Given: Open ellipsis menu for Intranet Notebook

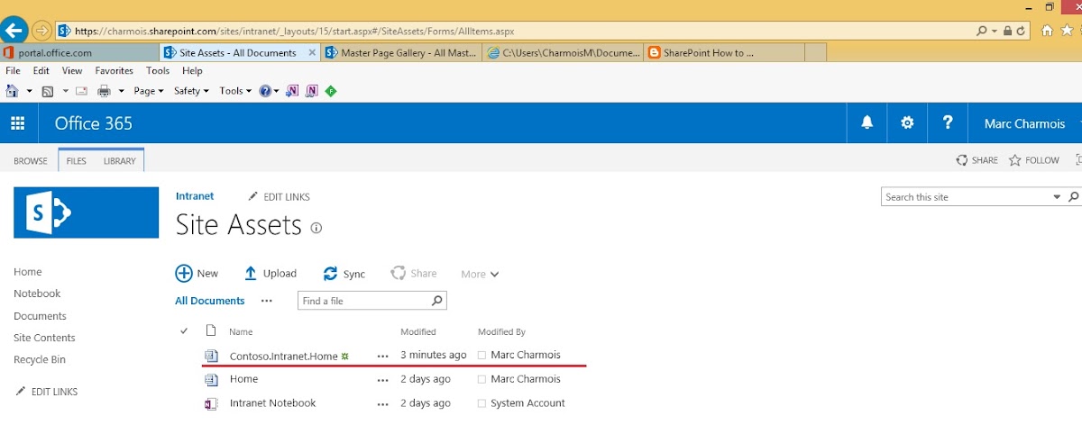Looking at the screenshot, I should tap(383, 404).
